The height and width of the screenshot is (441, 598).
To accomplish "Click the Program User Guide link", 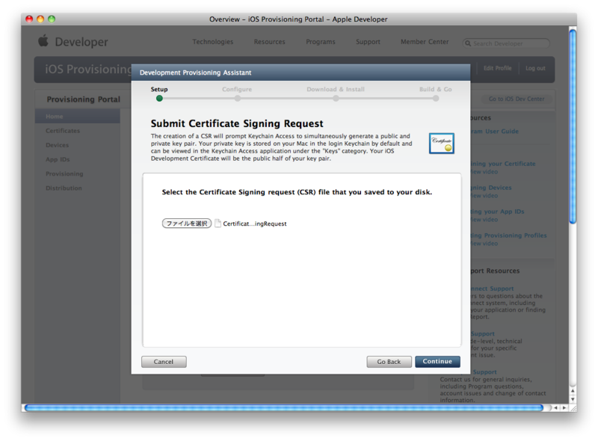I will [494, 132].
